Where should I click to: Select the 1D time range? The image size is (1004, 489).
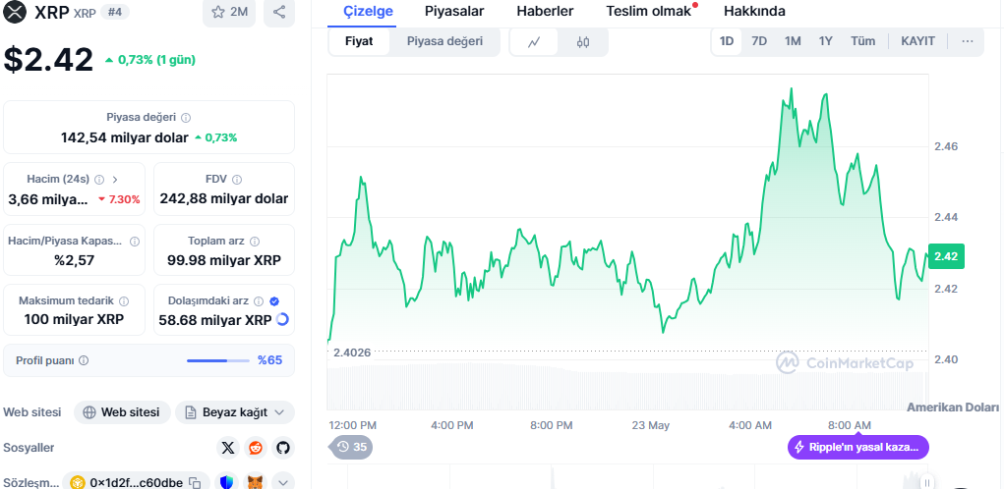coord(727,41)
